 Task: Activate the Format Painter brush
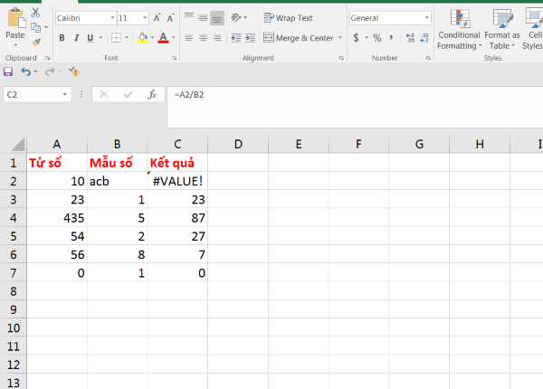35,42
